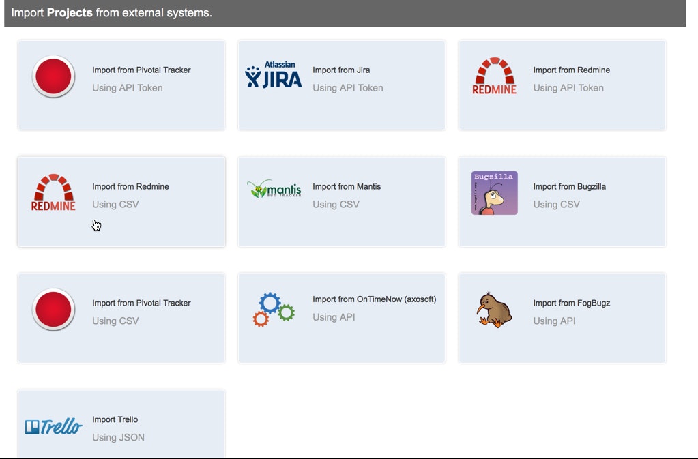Choose Import from Redmine using CSV
The height and width of the screenshot is (459, 698).
(130, 186)
